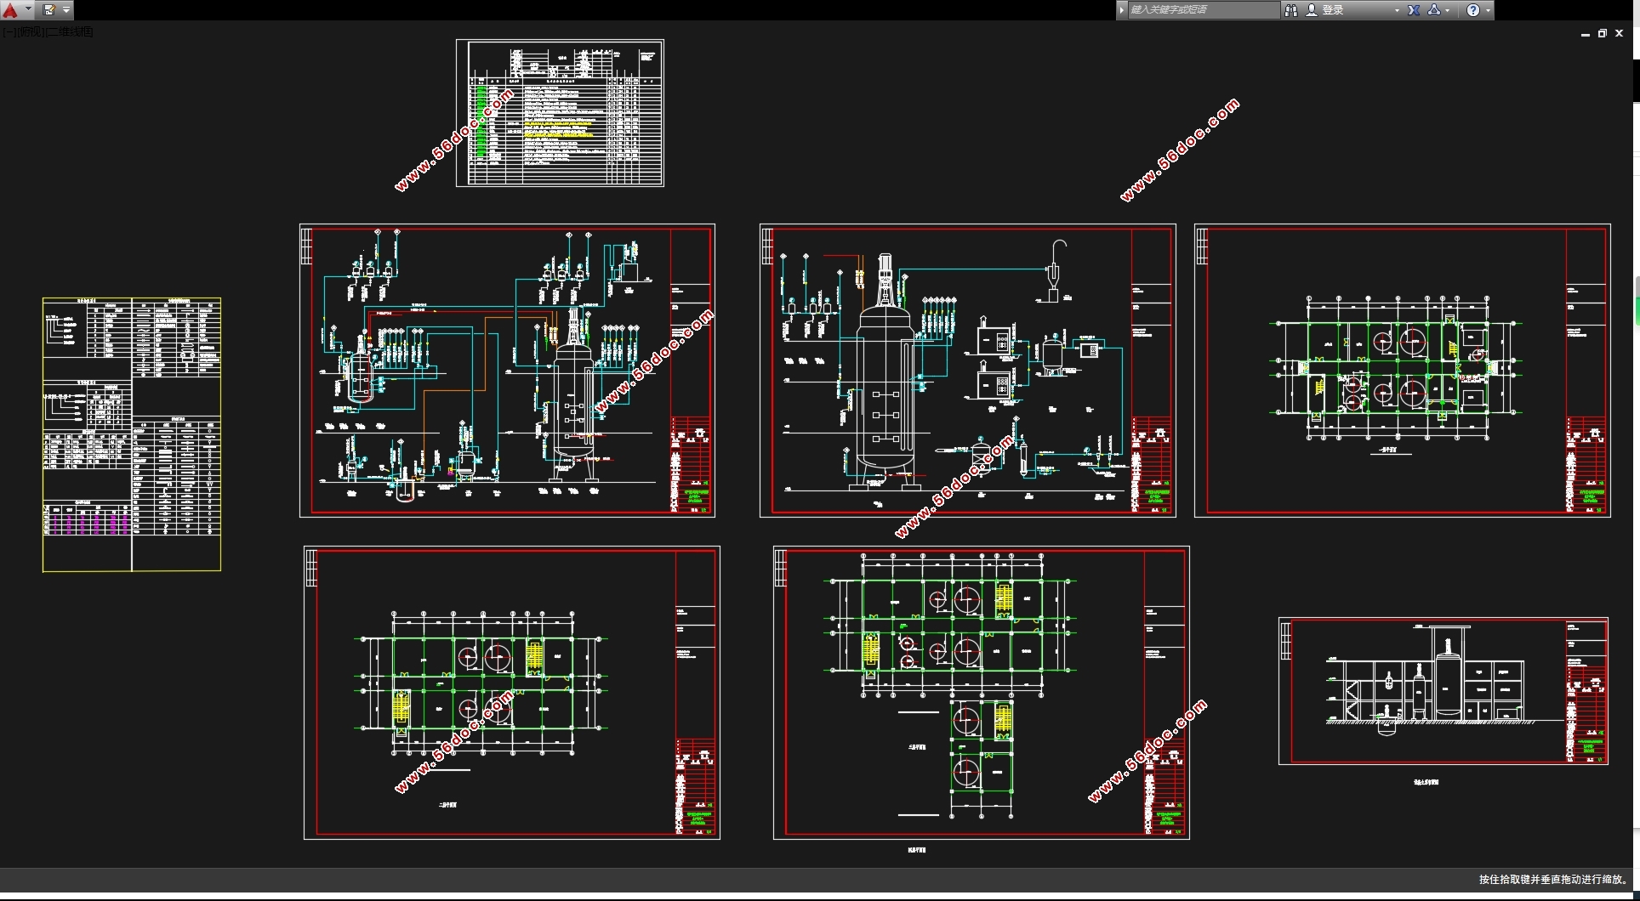Close the drawing window

click(x=1620, y=34)
